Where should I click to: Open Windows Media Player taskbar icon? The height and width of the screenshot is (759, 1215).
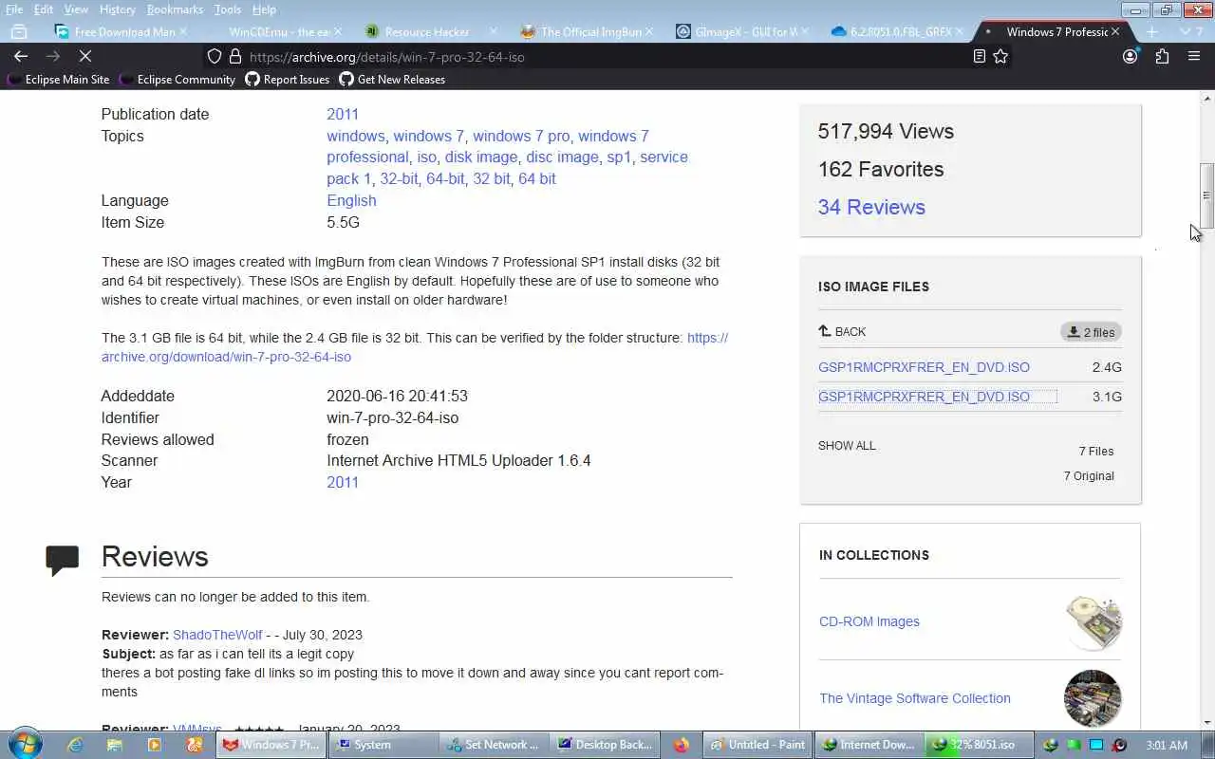click(x=155, y=745)
